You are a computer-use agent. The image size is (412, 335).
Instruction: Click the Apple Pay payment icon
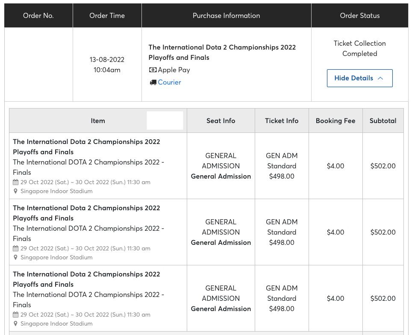[153, 70]
